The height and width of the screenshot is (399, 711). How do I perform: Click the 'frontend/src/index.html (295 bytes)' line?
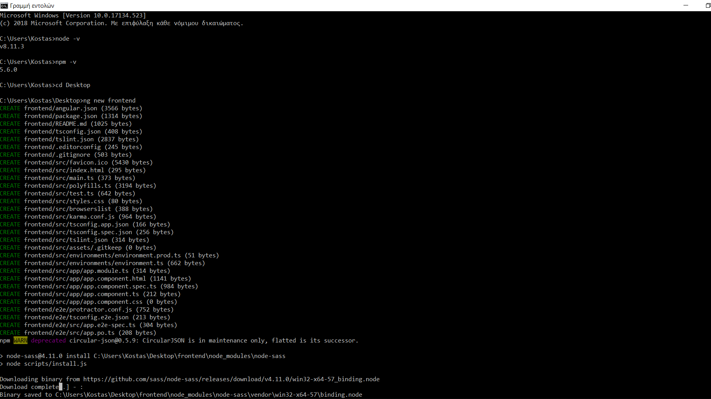(x=73, y=170)
